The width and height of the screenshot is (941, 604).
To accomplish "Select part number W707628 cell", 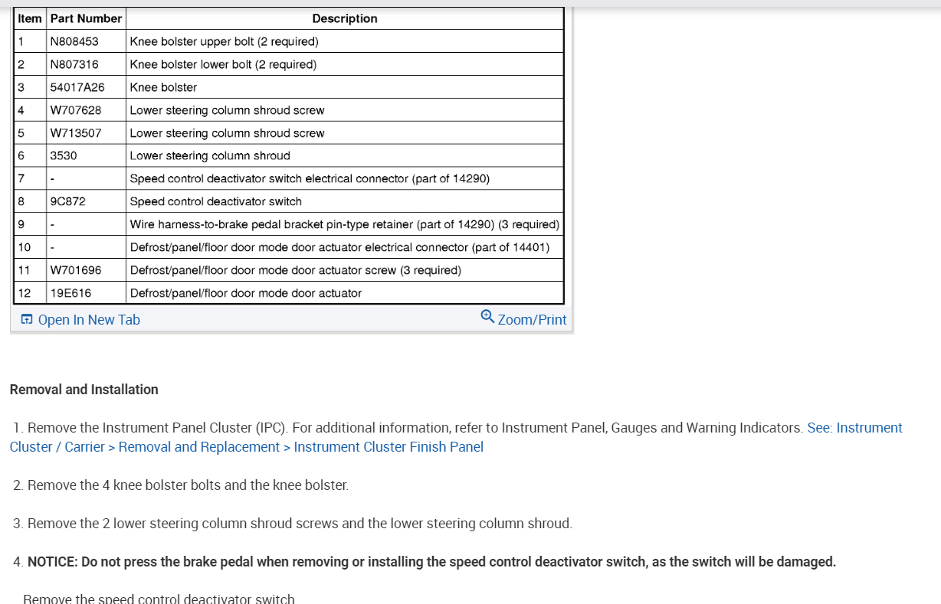I will point(87,110).
